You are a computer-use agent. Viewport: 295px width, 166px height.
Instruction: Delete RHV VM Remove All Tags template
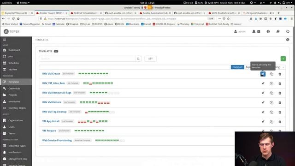(280, 93)
